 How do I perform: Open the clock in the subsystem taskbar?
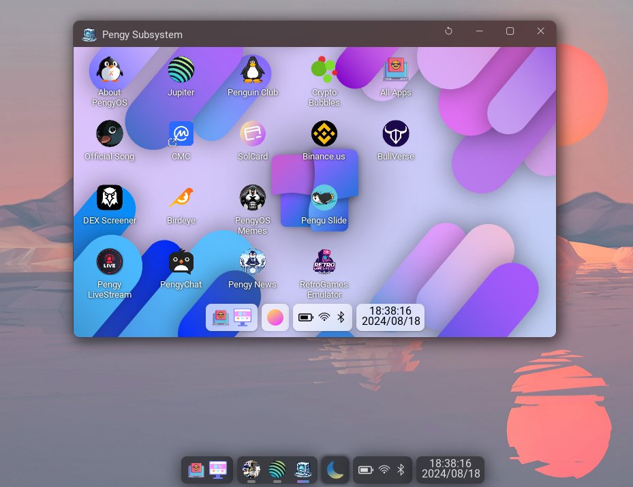click(x=390, y=316)
